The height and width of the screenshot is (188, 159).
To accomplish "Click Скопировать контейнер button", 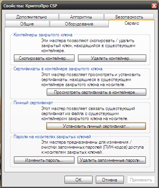I will pos(44,58).
